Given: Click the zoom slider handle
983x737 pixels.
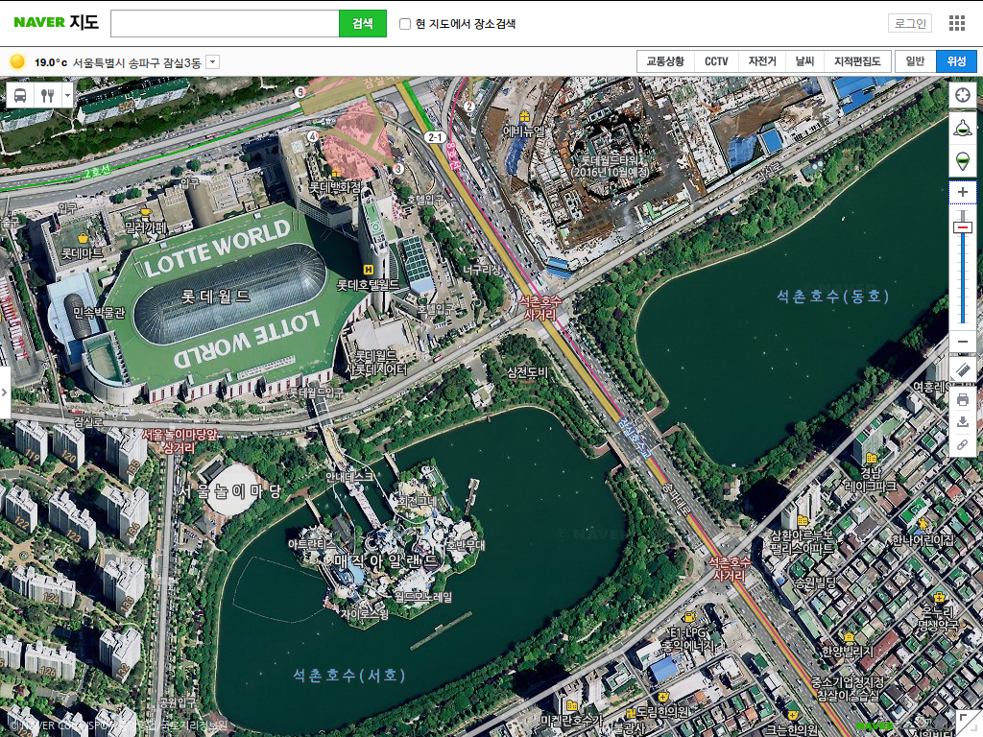Looking at the screenshot, I should click(x=963, y=226).
